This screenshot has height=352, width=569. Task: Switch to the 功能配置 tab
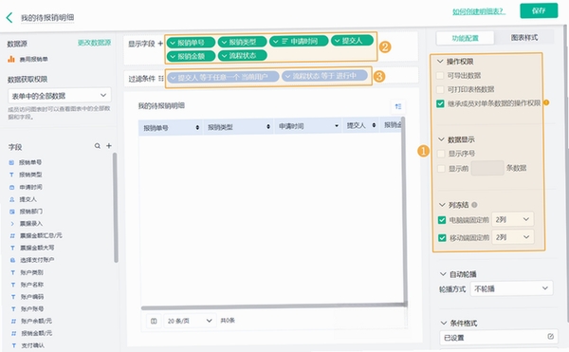pos(466,38)
